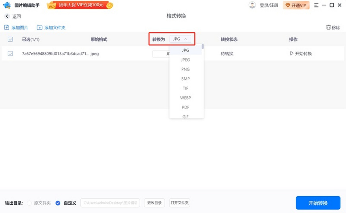
Task: Choose GIF from the format list
Action: point(185,116)
